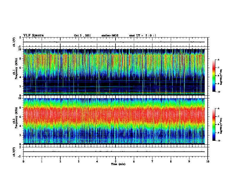Screen dimensions: 234x181
Task: Click the ch.1 color bar log(PSD) label
Action: (221, 77)
